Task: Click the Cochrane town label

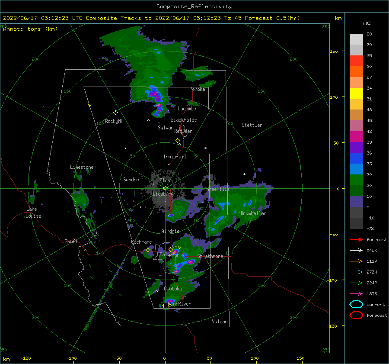Action: [x=141, y=242]
